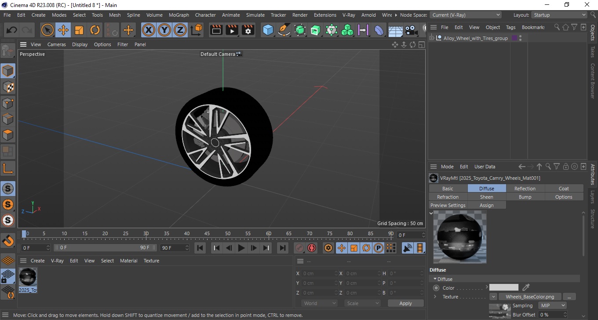Open Edit Render Settings gear clapperboard

click(248, 30)
